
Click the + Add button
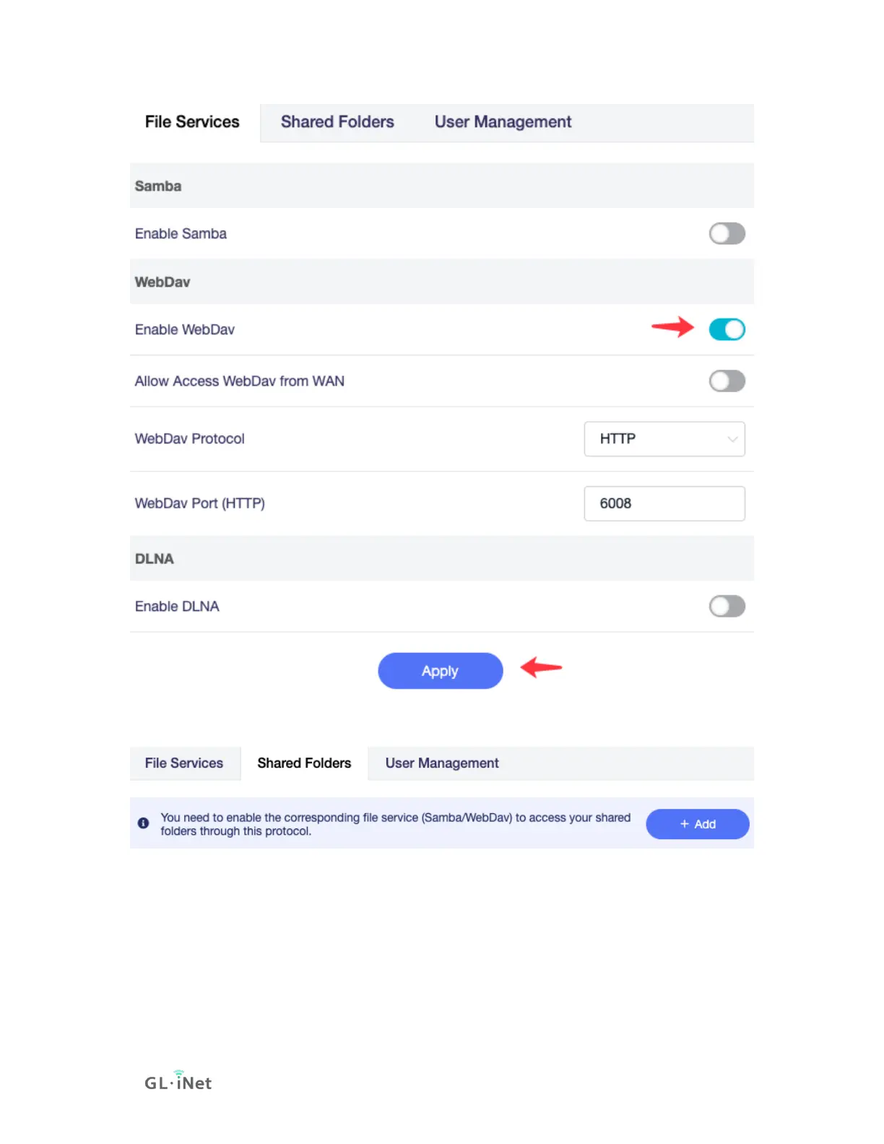pyautogui.click(x=698, y=824)
